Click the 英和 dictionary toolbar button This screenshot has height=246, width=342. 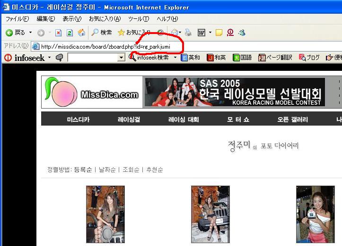191,58
